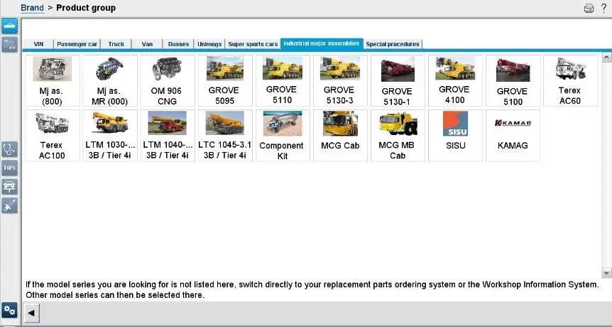Go to Brand breadcrumb link
This screenshot has height=327, width=612.
pos(33,8)
